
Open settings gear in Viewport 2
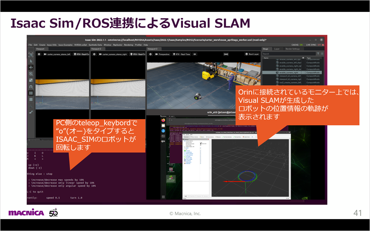94,54
